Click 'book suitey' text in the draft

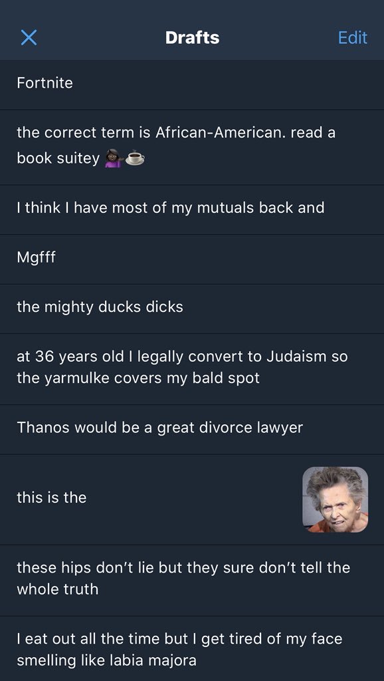58,159
